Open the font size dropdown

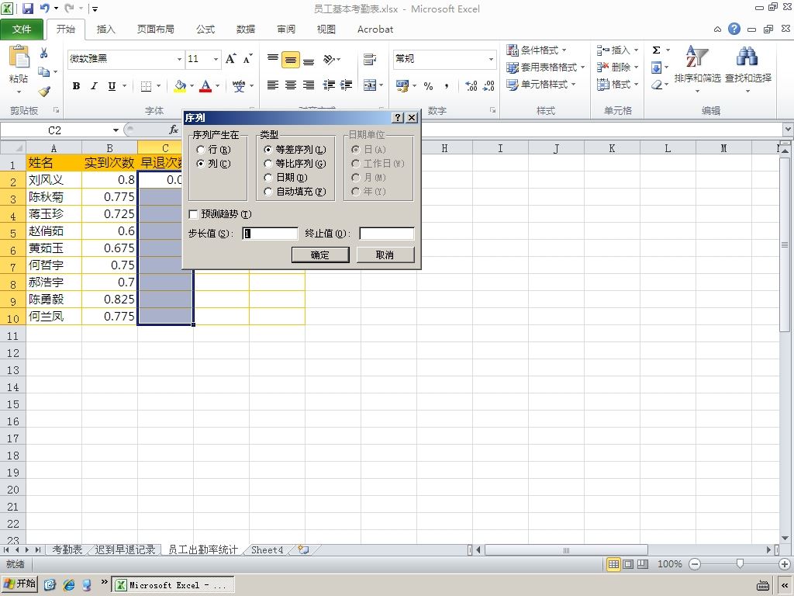coord(216,59)
